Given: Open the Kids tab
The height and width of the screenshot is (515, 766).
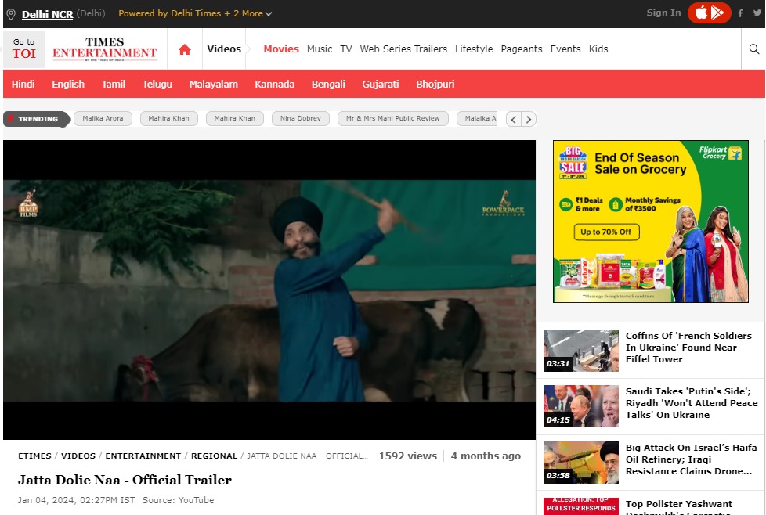Looking at the screenshot, I should click(x=598, y=49).
